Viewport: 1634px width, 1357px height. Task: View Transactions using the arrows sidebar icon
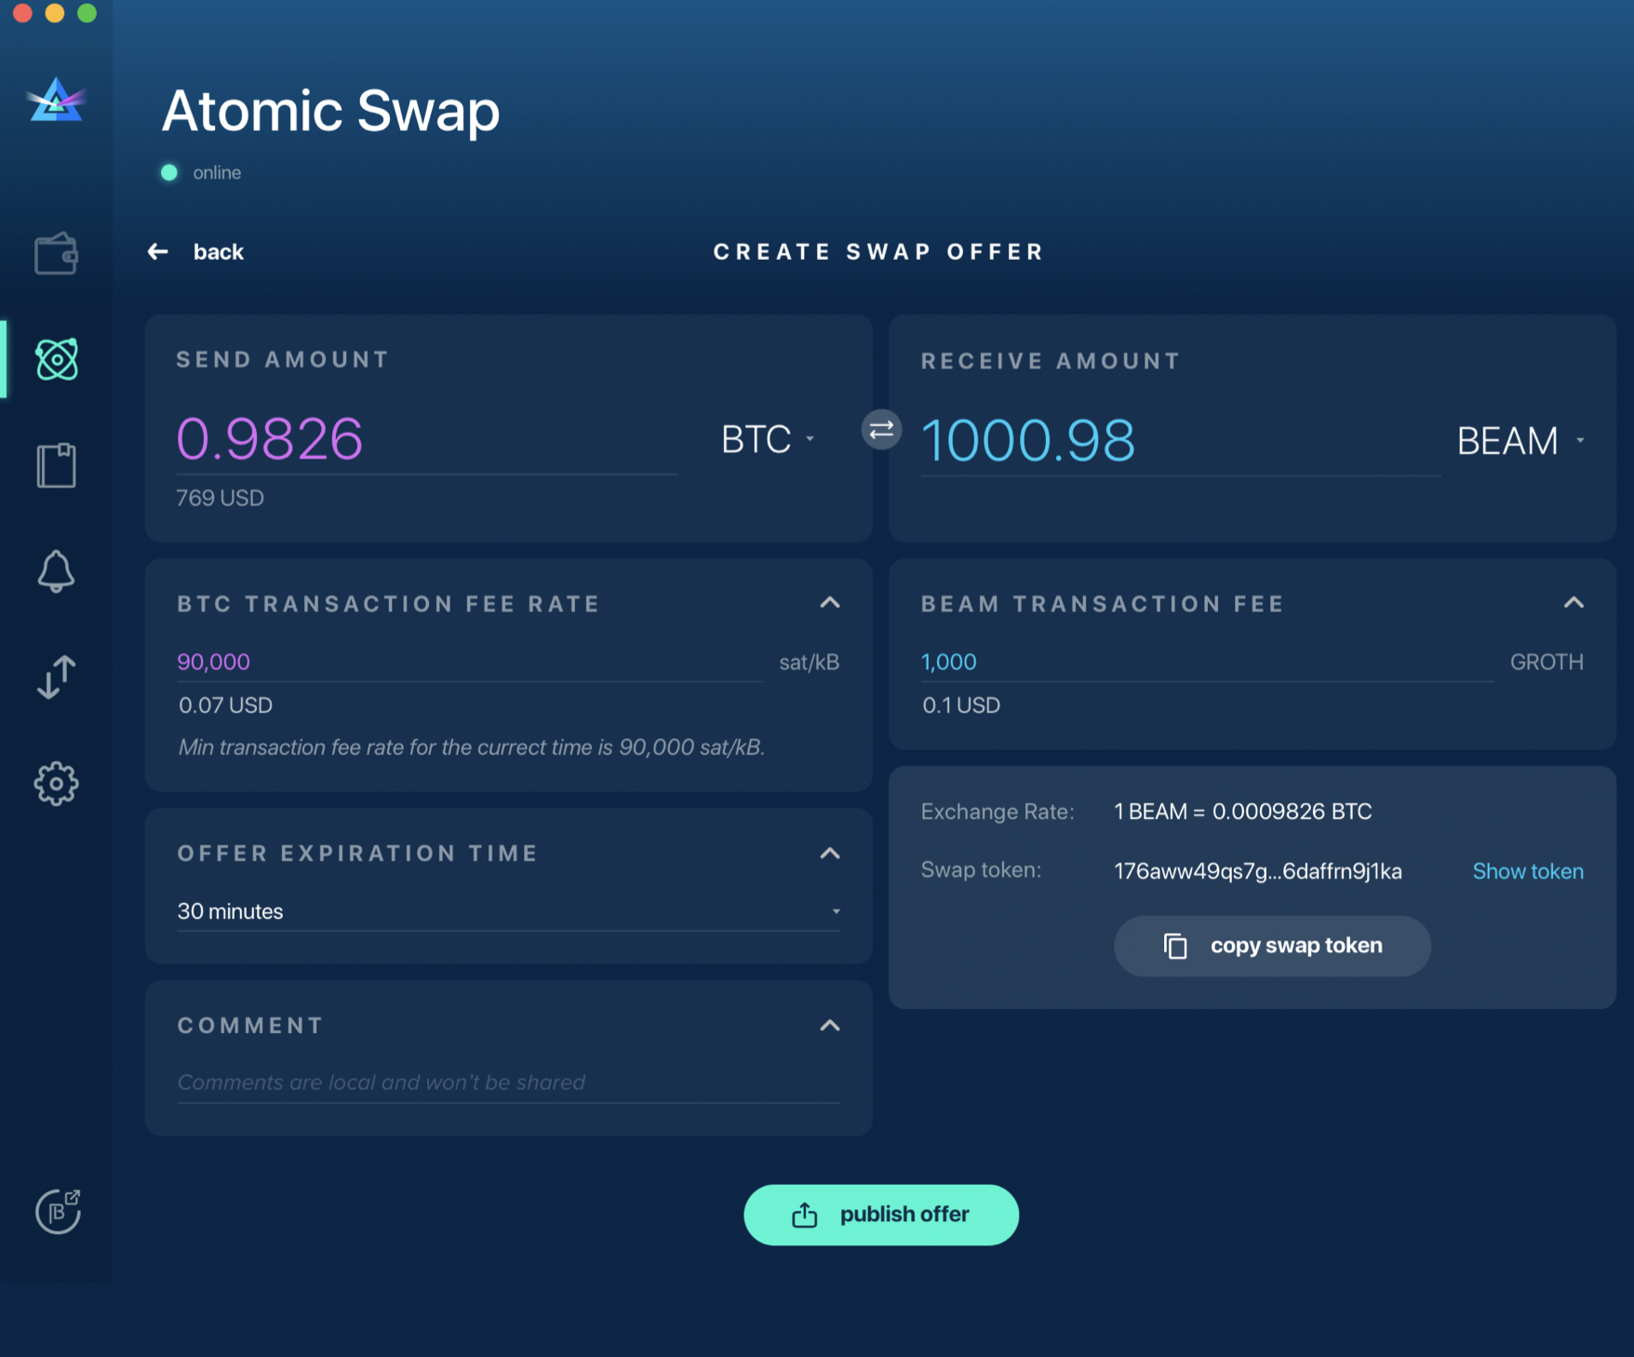(x=56, y=676)
